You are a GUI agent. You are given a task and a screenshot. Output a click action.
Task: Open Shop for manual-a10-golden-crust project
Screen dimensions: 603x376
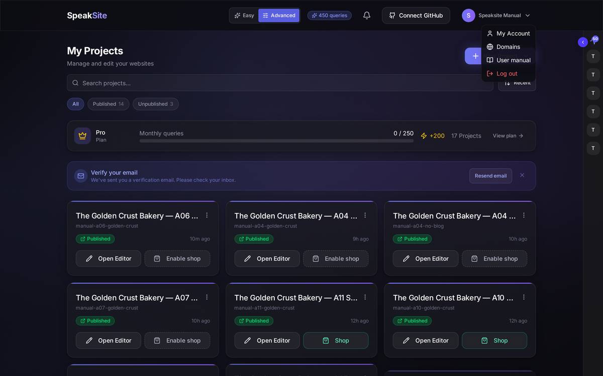[494, 340]
